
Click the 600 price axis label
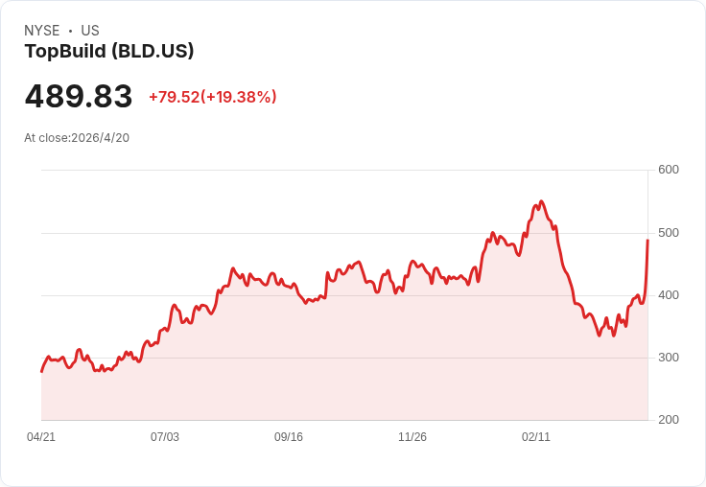click(x=669, y=170)
